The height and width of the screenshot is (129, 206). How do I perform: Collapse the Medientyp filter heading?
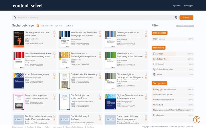(x=159, y=48)
